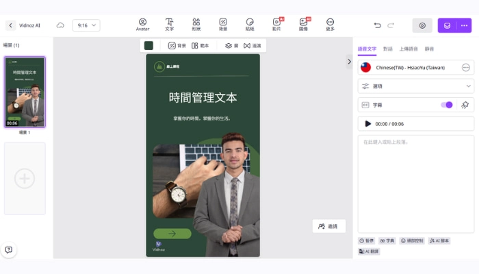Open the 9:16 aspect ratio dropdown
The image size is (479, 274).
tap(86, 25)
